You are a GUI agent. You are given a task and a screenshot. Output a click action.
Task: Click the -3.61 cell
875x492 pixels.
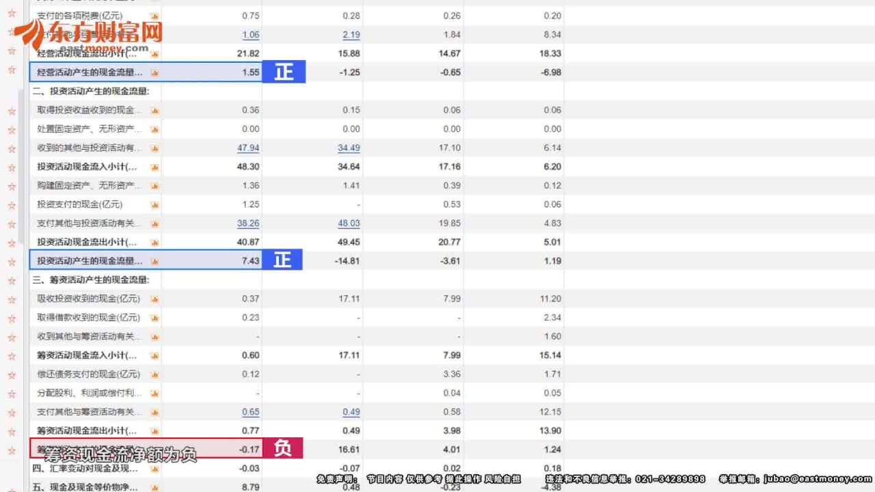[x=450, y=261]
